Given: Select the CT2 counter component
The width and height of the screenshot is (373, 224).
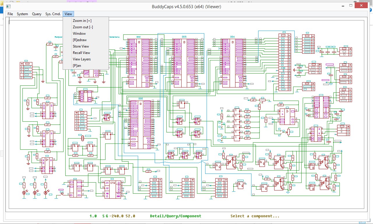Looking at the screenshot, I should 113,190.
